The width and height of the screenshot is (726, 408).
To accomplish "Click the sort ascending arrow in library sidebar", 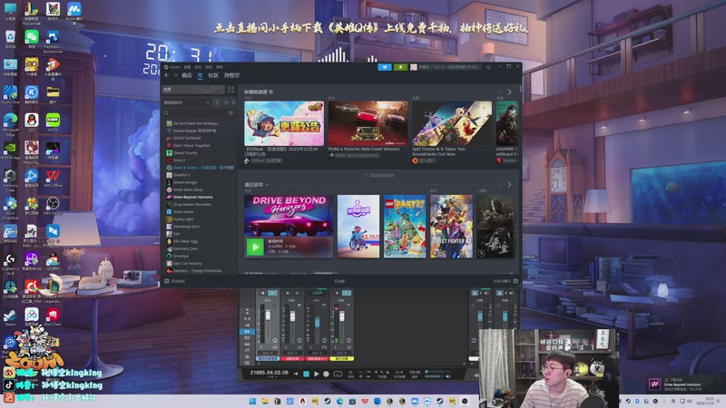I will coord(217,102).
